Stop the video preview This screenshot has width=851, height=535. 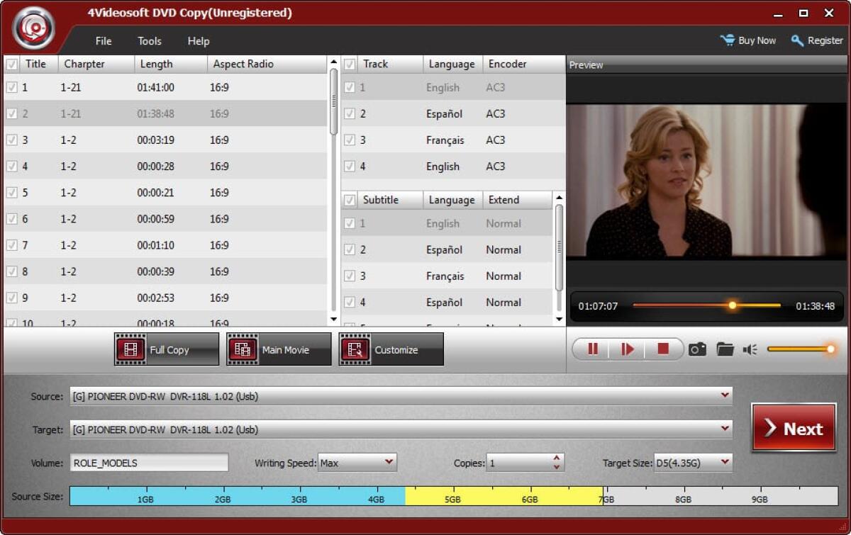tap(663, 349)
